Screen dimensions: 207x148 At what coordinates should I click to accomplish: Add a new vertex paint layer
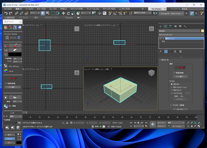click(7, 128)
